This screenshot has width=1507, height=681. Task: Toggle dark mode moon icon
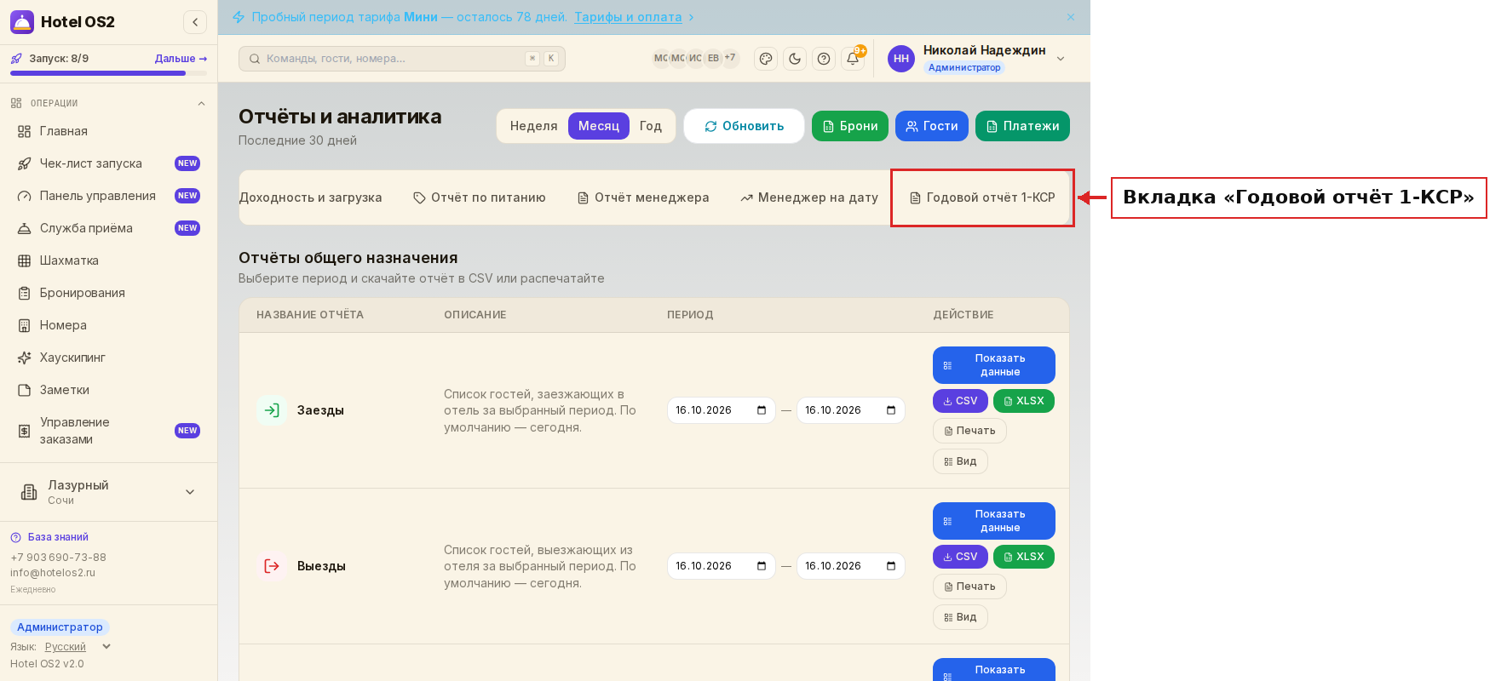pyautogui.click(x=795, y=59)
